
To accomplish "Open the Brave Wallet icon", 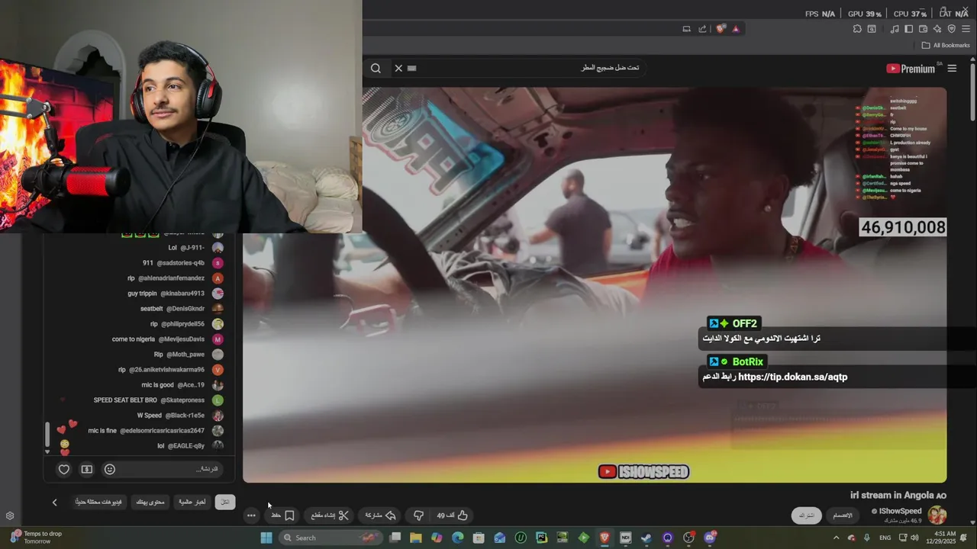I will 923,29.
